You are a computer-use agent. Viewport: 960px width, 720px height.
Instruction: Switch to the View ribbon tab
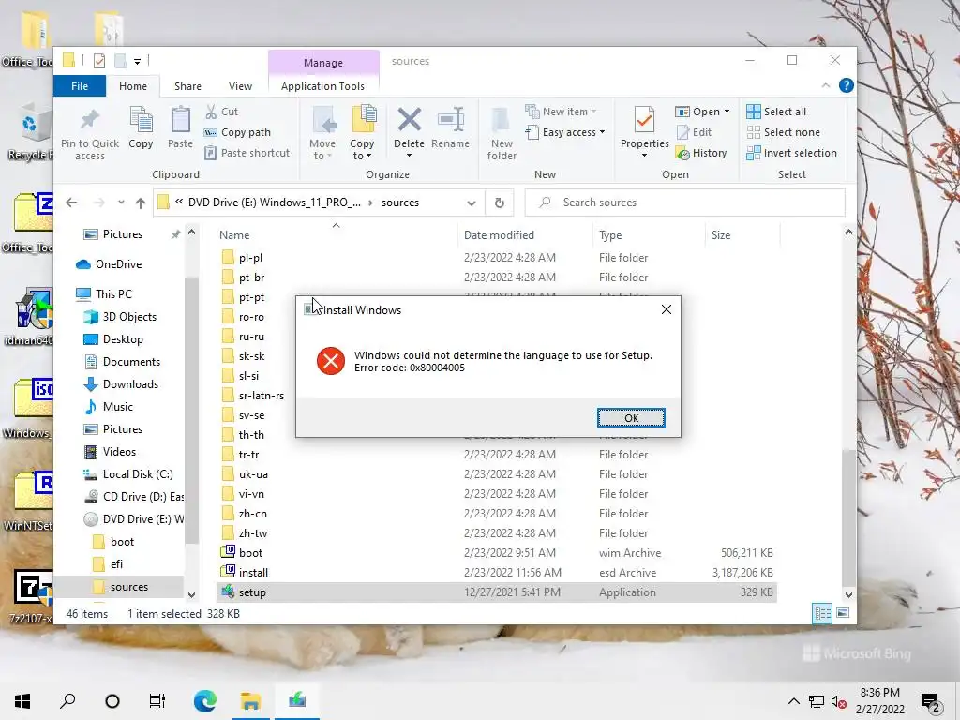(241, 86)
